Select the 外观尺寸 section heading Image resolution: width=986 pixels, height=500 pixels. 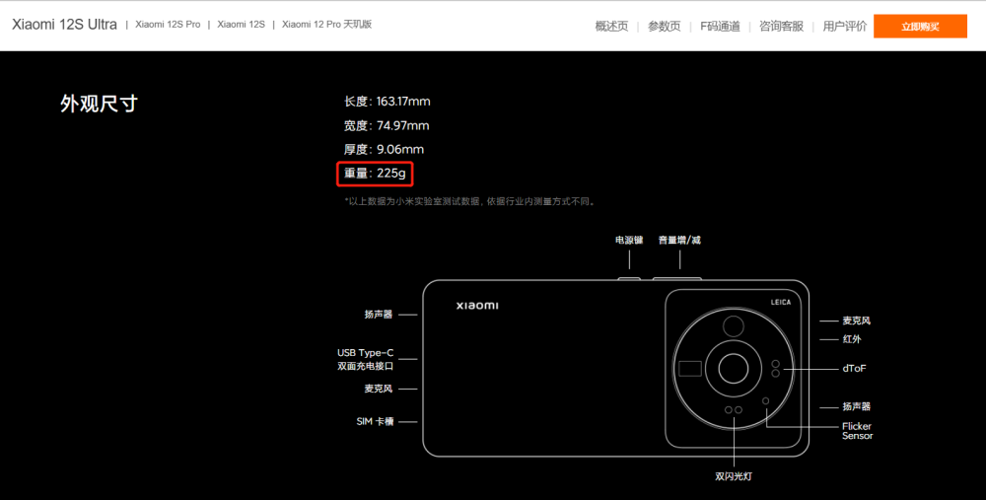(x=99, y=104)
